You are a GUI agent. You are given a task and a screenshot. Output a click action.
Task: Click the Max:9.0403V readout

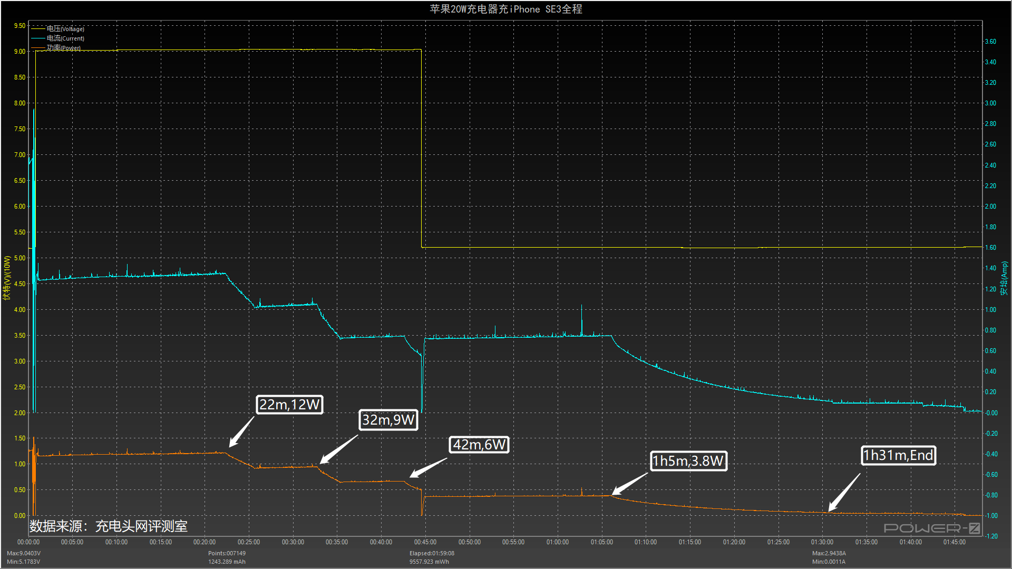point(24,553)
